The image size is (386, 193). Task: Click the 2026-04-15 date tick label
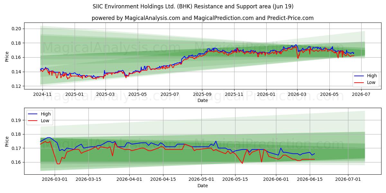point(163,179)
